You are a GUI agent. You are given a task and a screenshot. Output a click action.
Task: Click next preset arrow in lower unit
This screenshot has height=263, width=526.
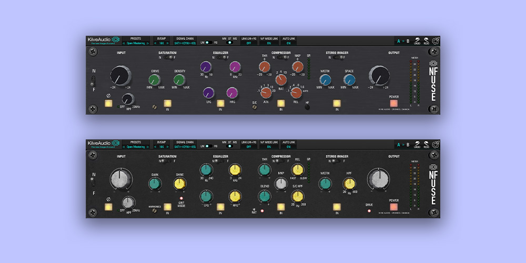pos(148,147)
